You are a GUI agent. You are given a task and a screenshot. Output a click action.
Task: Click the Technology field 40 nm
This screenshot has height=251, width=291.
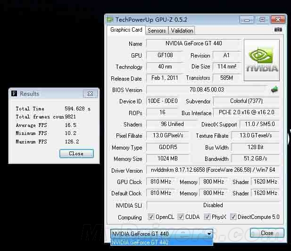(165, 67)
